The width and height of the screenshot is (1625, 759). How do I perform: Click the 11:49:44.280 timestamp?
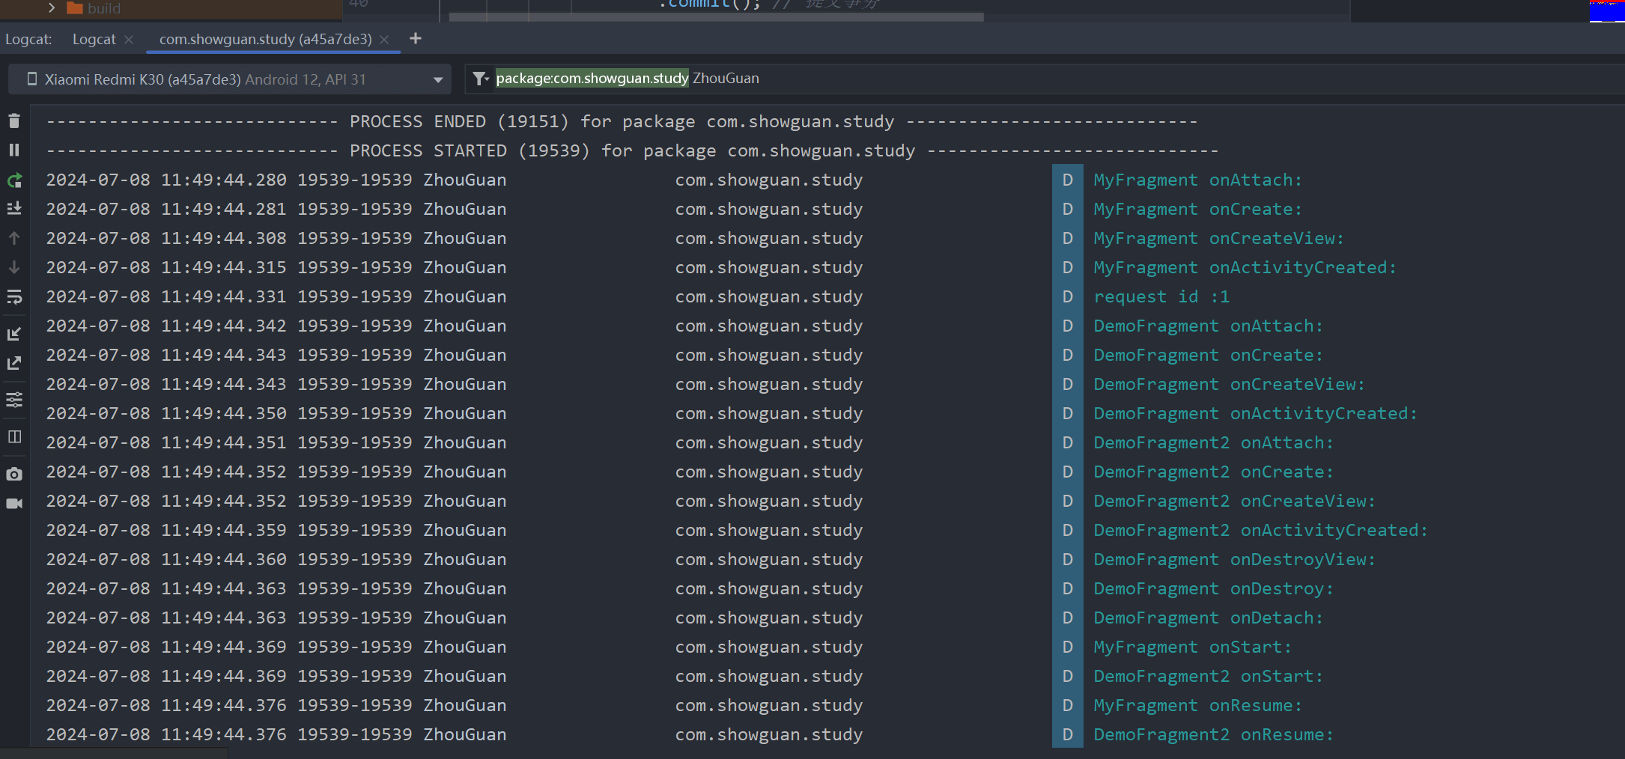coord(224,180)
